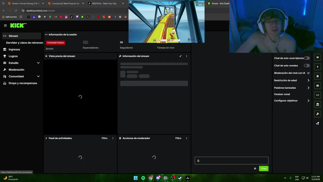
Task: Pause the game in the floating preview window
Action: [130, 2]
